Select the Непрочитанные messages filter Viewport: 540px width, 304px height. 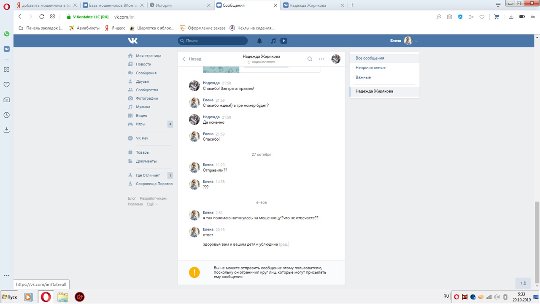pyautogui.click(x=370, y=68)
